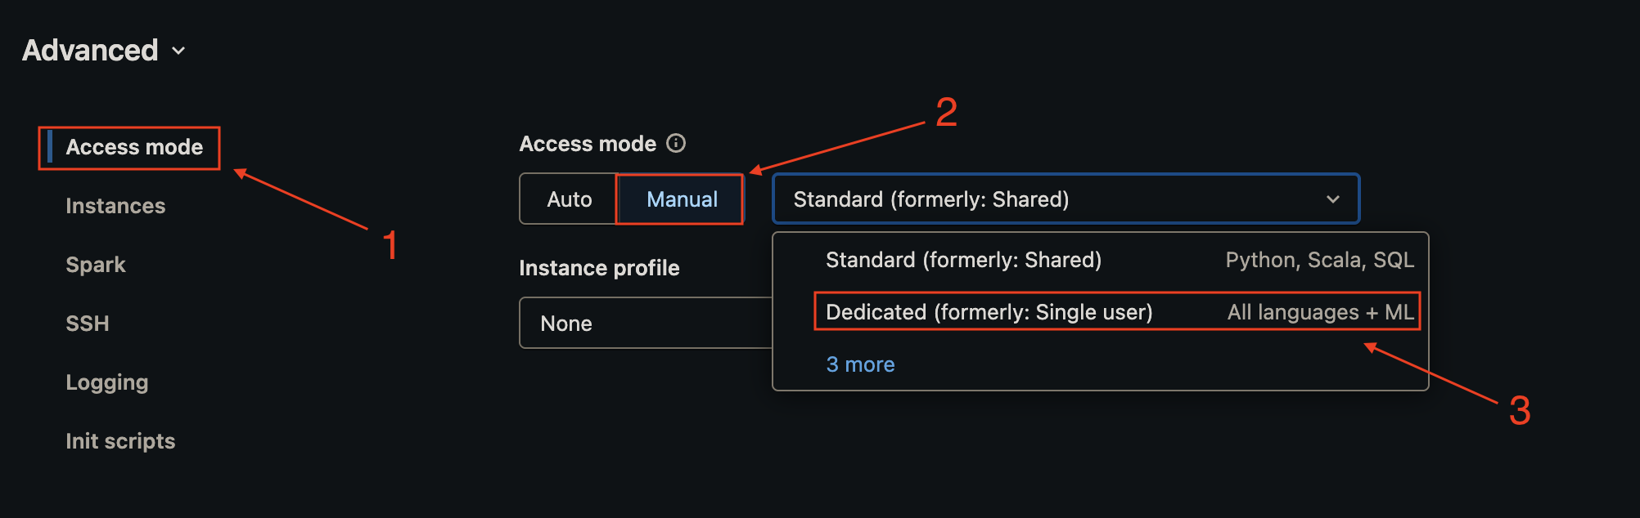Choose the option listing All languages + ML
1640x518 pixels.
coord(1319,312)
